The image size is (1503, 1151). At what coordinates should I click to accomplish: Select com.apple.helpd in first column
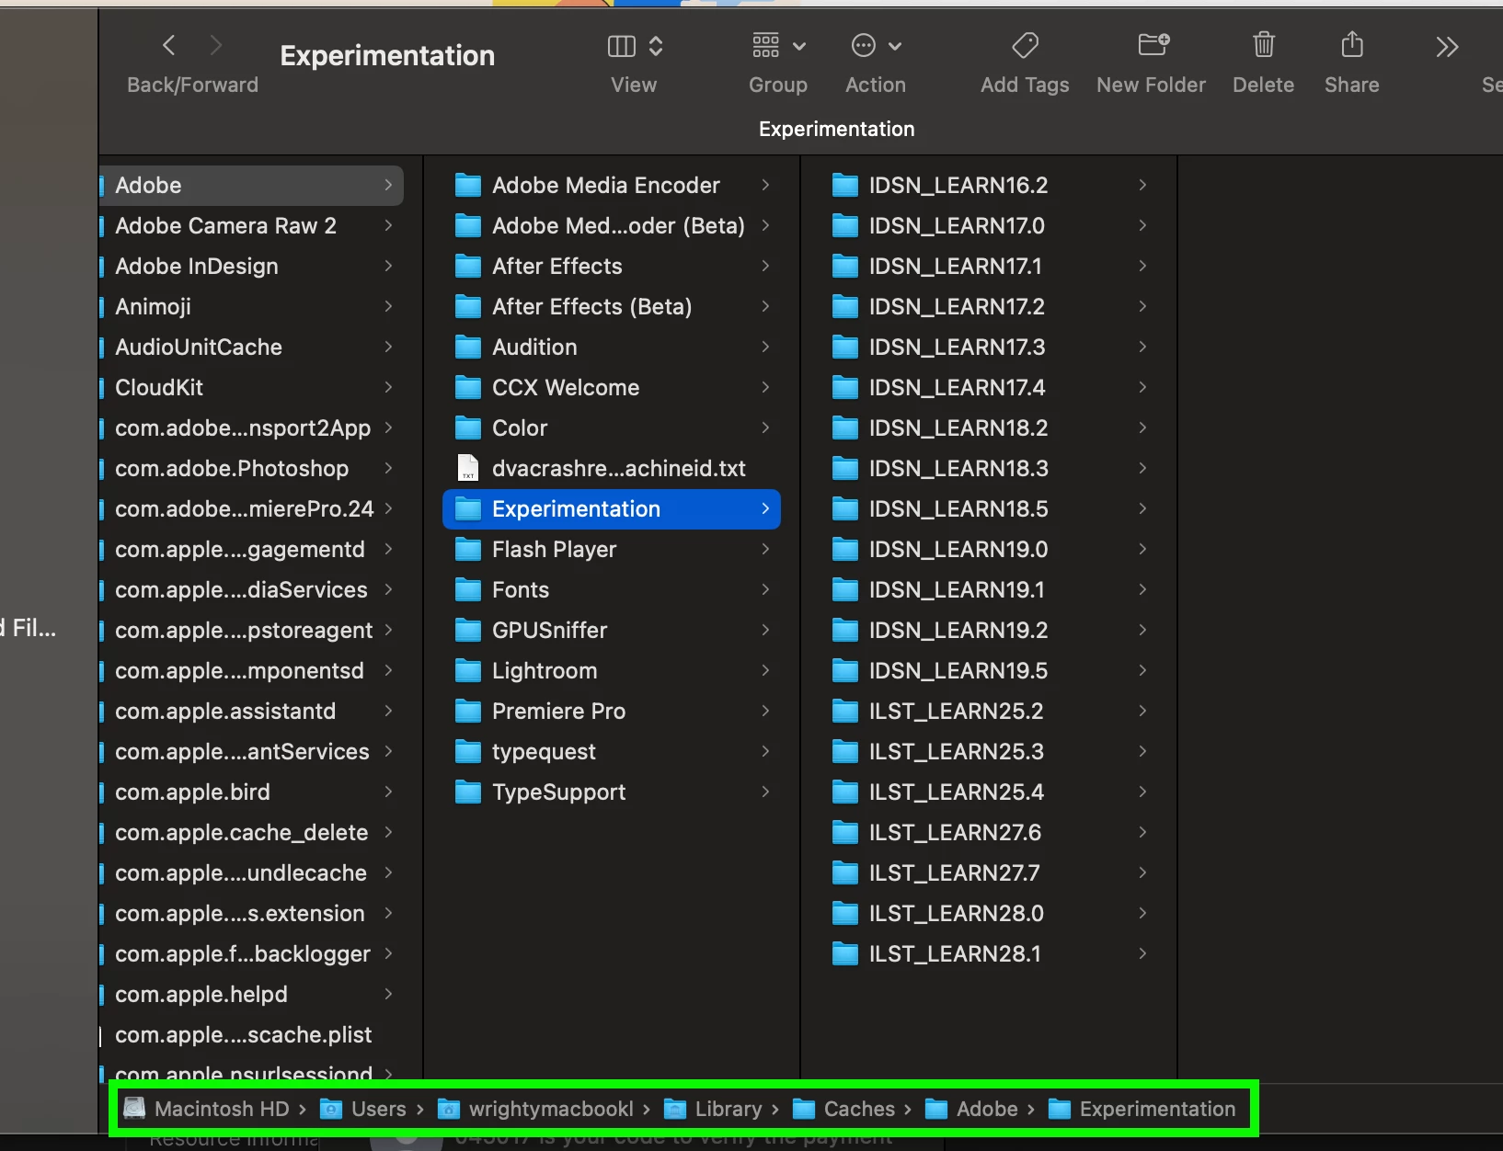tap(251, 995)
